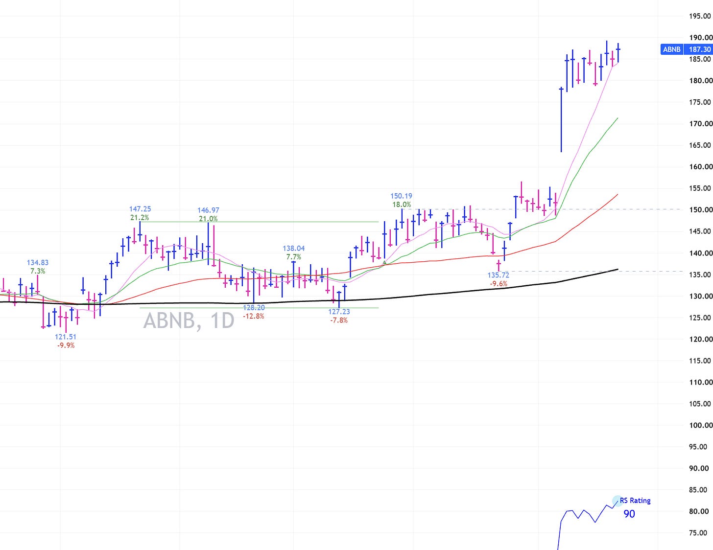This screenshot has height=550, width=713.
Task: Select the 7.3% gain label
Action: tap(38, 271)
